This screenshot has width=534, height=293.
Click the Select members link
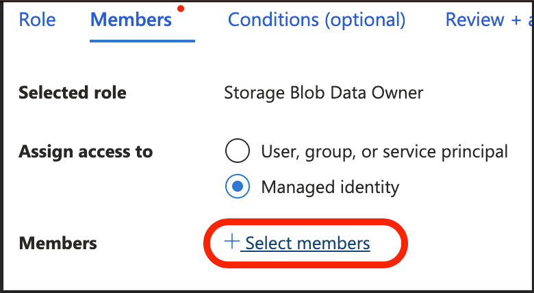pyautogui.click(x=307, y=243)
